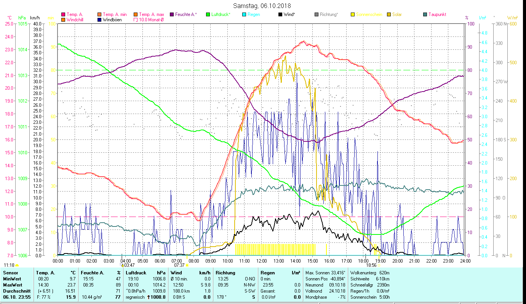The width and height of the screenshot is (526, 304).
Task: Click the Solar legend color square
Action: coord(389,14)
